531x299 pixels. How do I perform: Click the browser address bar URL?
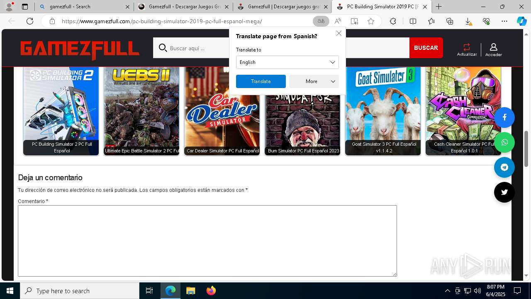tap(162, 21)
